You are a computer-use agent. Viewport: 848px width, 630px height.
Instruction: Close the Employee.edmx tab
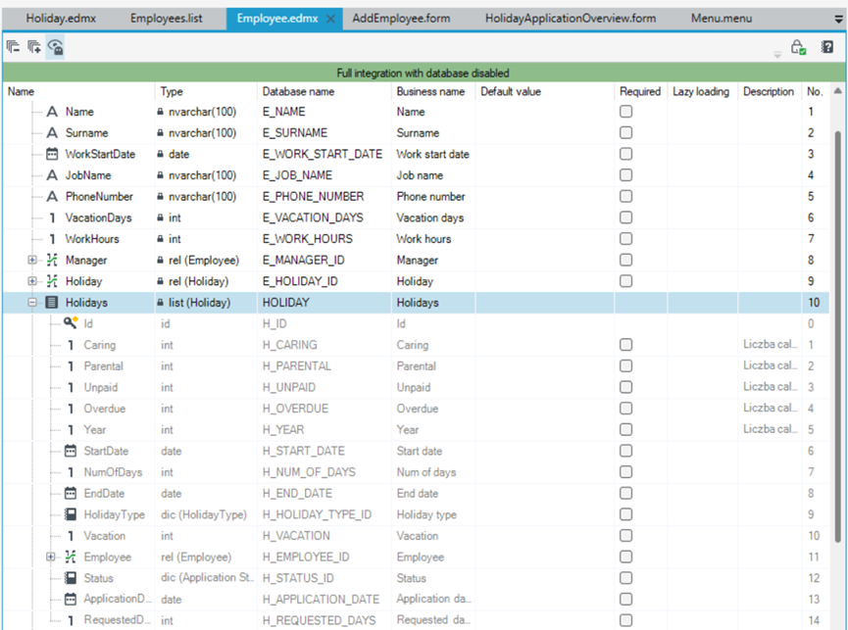[330, 20]
